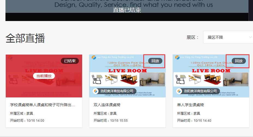Click the 当前播放 label on the red card
Viewport: 253px width, 137px height.
click(44, 76)
